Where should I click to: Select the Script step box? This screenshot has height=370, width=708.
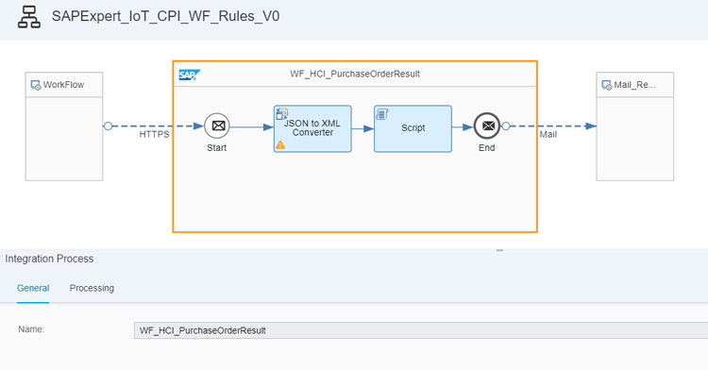413,128
